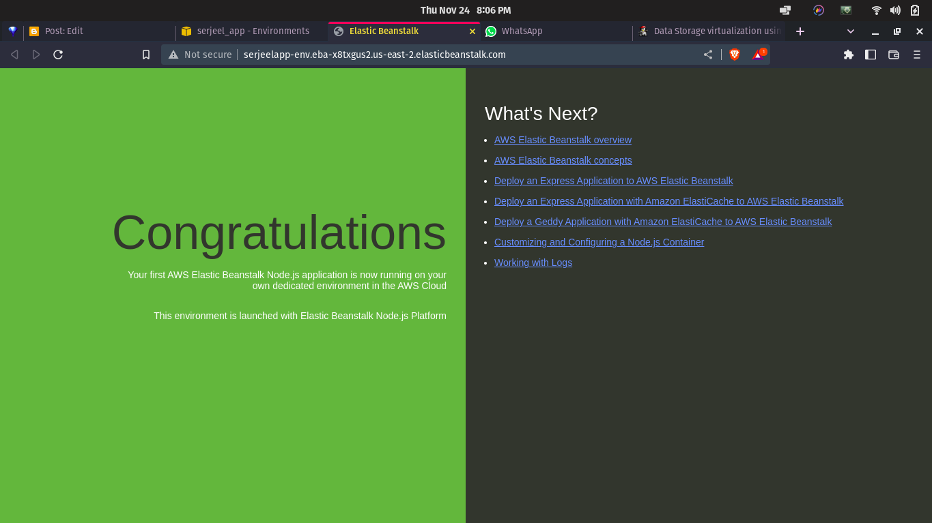
Task: Go forward with the forward arrow
Action: (x=36, y=55)
